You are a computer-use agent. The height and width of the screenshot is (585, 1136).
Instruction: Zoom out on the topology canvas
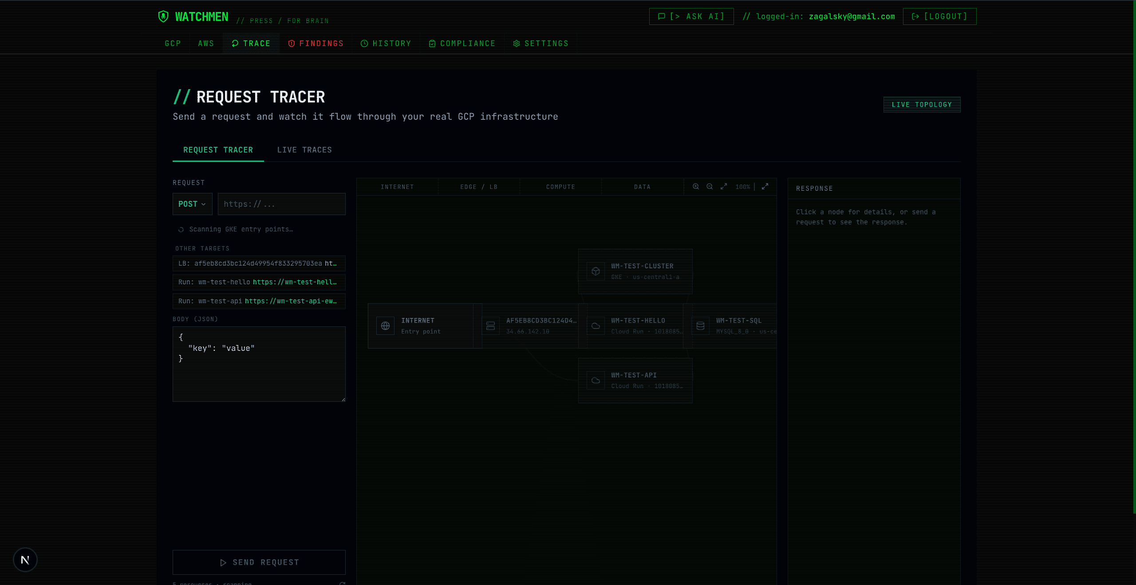click(710, 187)
